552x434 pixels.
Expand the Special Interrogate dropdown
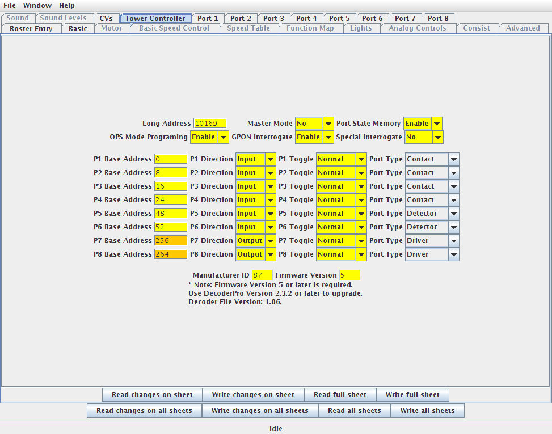click(424, 137)
